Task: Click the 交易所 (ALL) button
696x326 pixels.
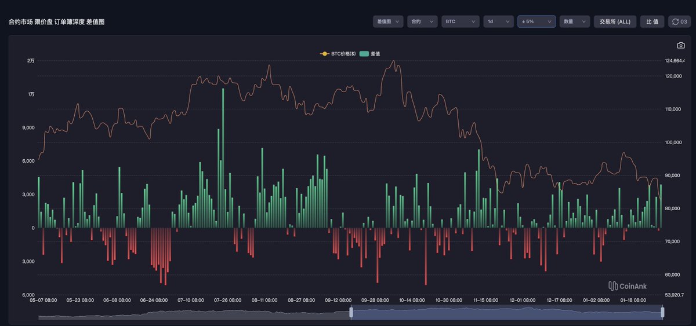Action: click(x=615, y=21)
